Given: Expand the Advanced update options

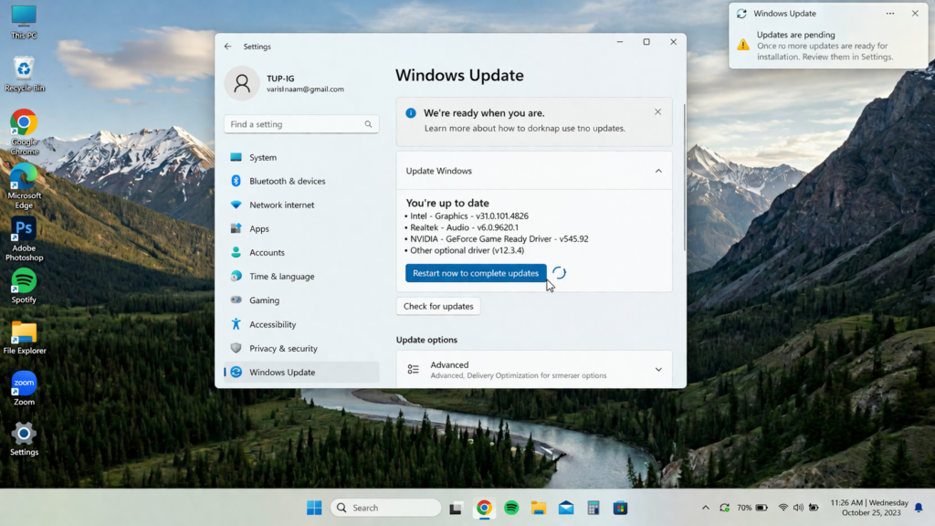Looking at the screenshot, I should pyautogui.click(x=658, y=370).
